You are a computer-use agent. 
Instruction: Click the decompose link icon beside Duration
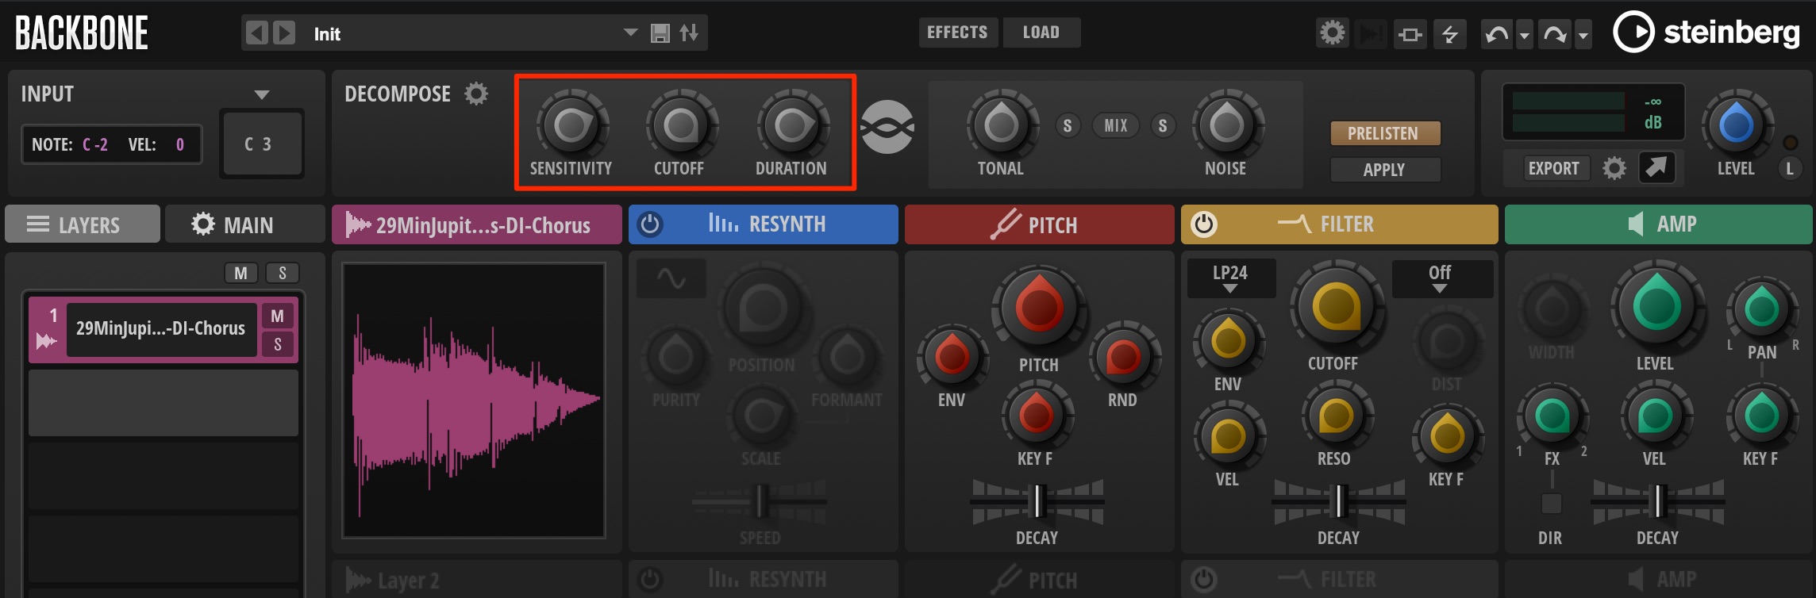tap(887, 127)
